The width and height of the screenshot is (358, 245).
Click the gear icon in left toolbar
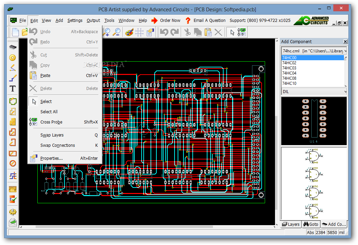coord(13,212)
